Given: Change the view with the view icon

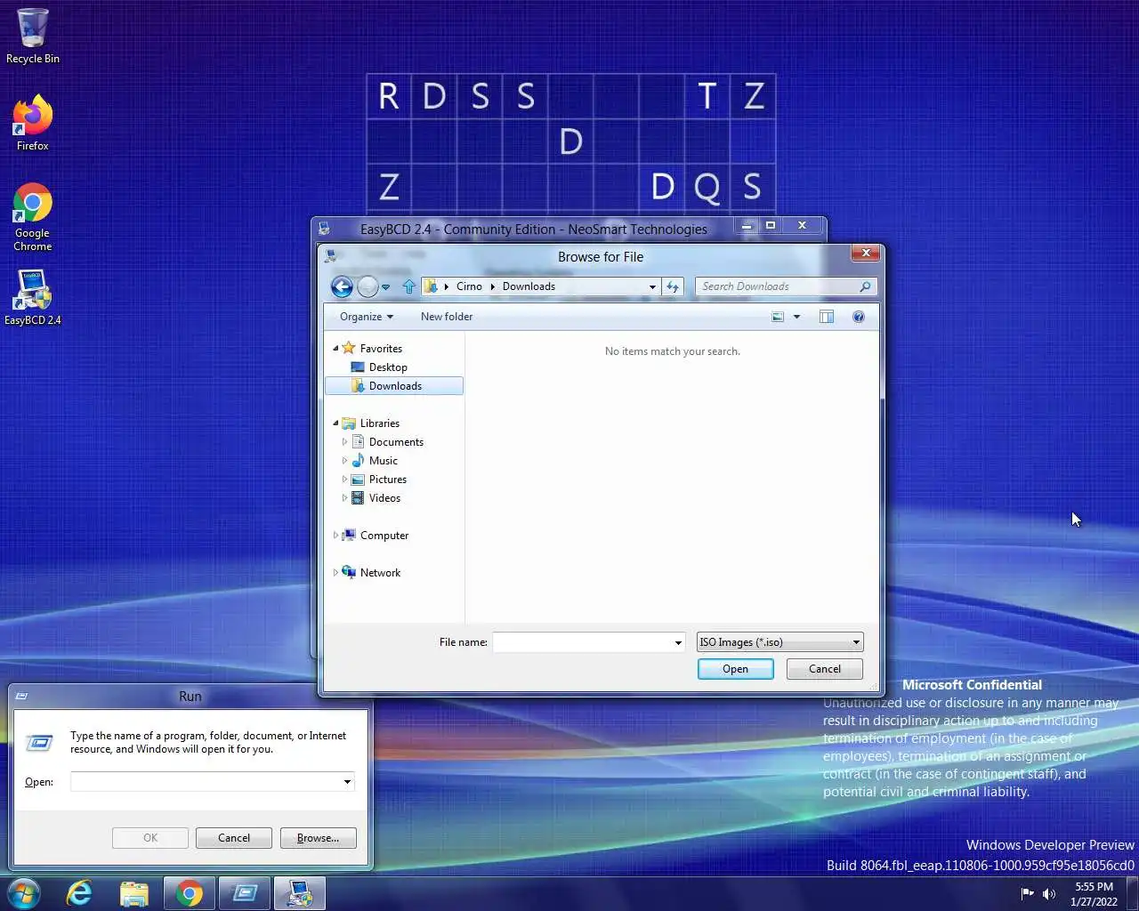Looking at the screenshot, I should [x=778, y=317].
